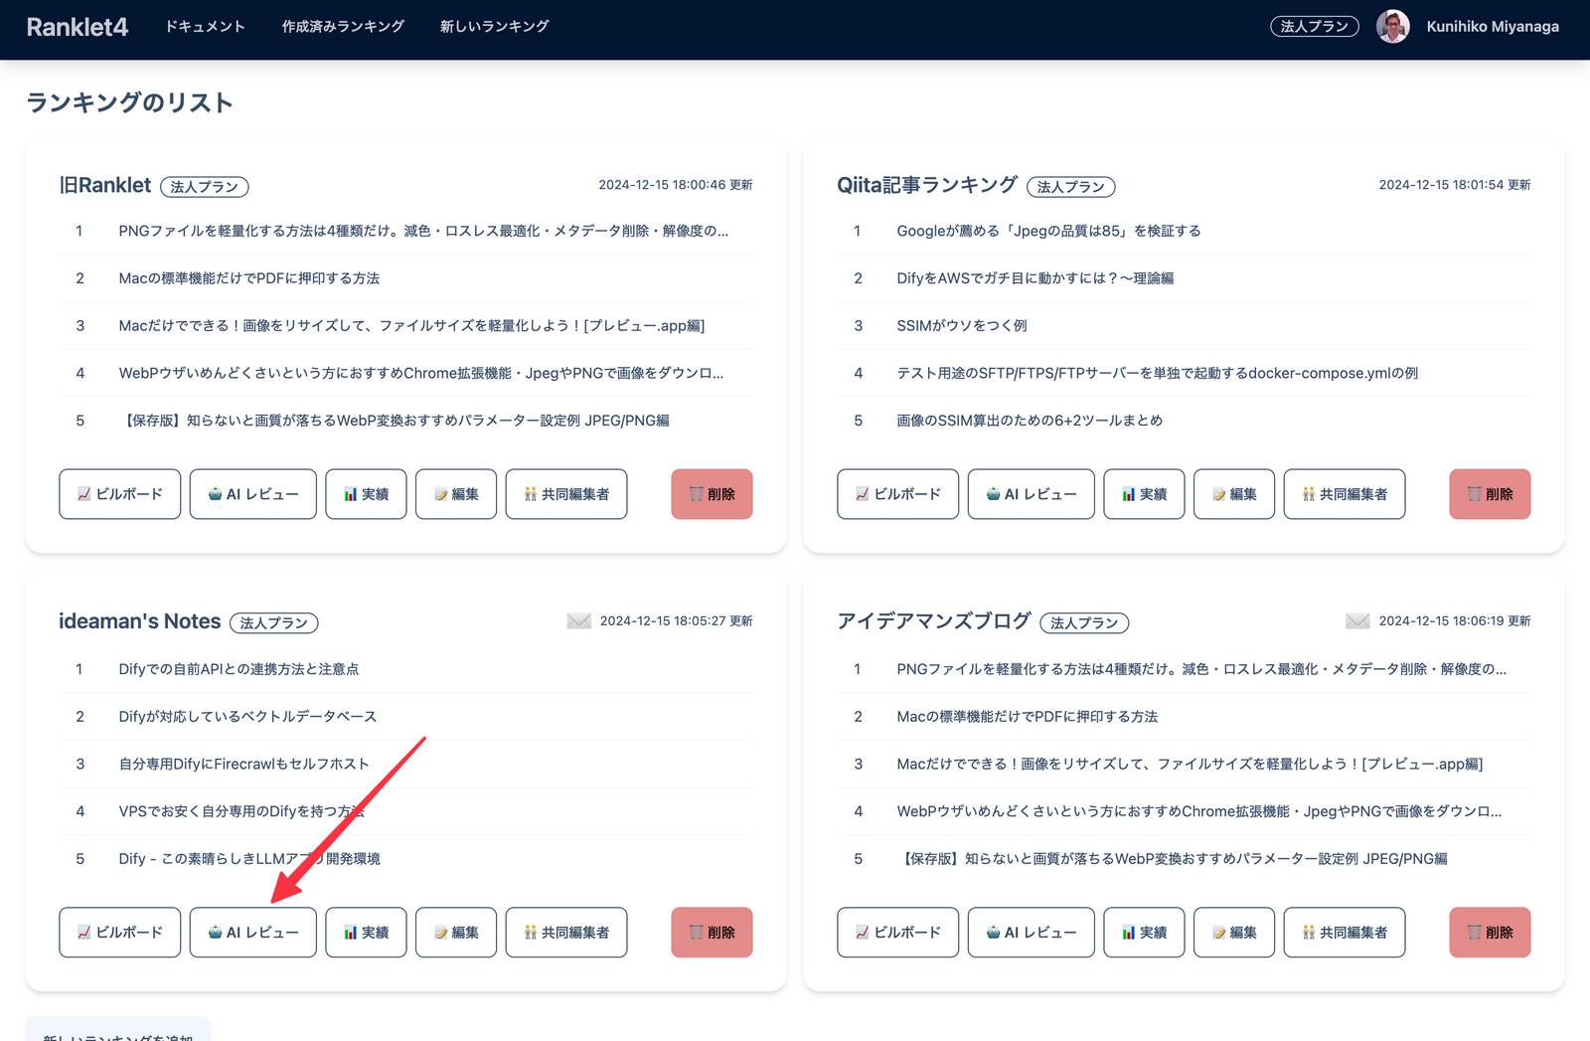Select 旧Ranklet row 'Macの標準機能だけでPDFに押印する方法'
This screenshot has width=1590, height=1041.
point(405,278)
